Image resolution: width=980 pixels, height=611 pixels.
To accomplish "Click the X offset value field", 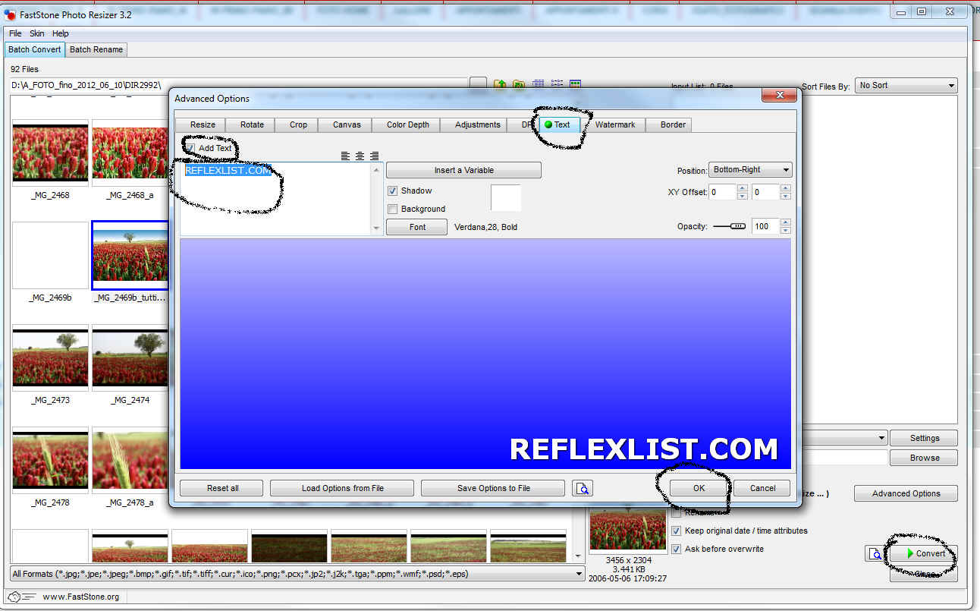I will (x=723, y=192).
